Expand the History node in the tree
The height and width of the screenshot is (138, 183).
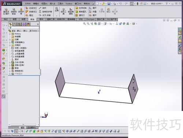[x=10, y=34]
